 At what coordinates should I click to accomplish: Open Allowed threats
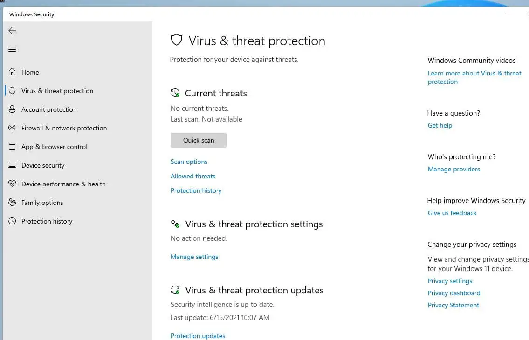tap(193, 176)
